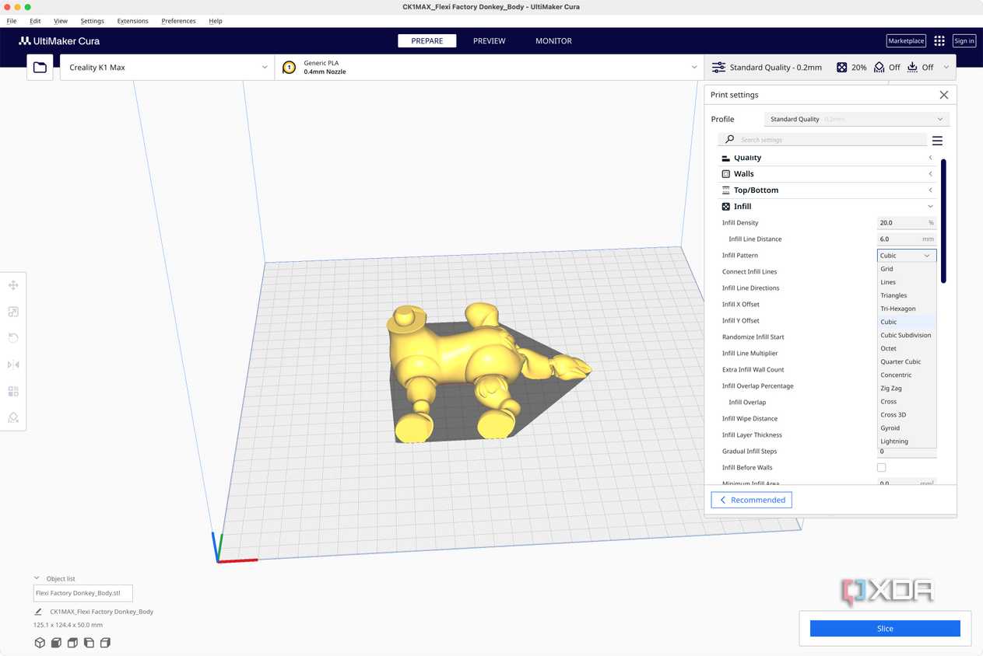This screenshot has width=983, height=656.
Task: Open the Standard Quality profile dropdown
Action: (857, 119)
